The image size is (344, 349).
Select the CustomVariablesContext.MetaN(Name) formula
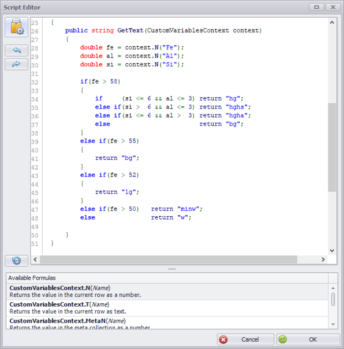[x=167, y=322]
